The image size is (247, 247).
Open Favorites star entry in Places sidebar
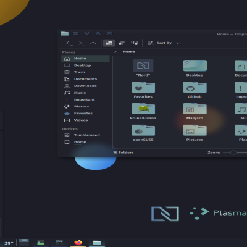(x=85, y=113)
